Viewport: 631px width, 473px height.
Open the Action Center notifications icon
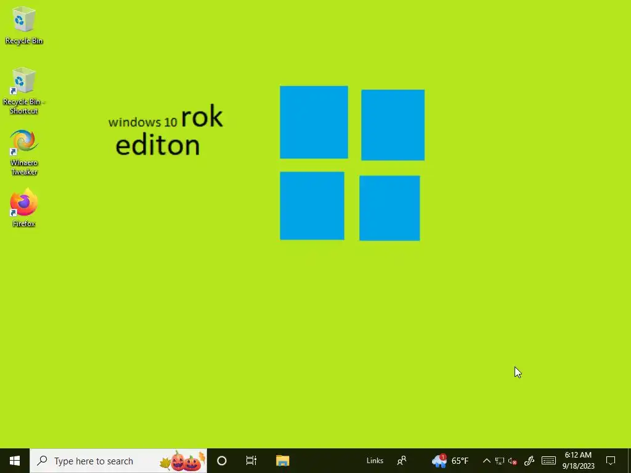[611, 461]
